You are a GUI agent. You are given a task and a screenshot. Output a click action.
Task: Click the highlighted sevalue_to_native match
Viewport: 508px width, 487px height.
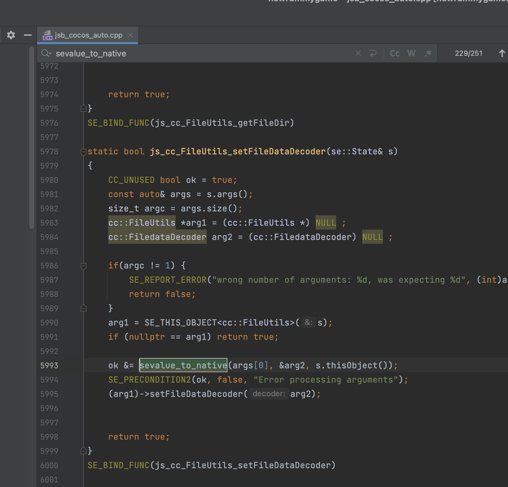pyautogui.click(x=183, y=365)
